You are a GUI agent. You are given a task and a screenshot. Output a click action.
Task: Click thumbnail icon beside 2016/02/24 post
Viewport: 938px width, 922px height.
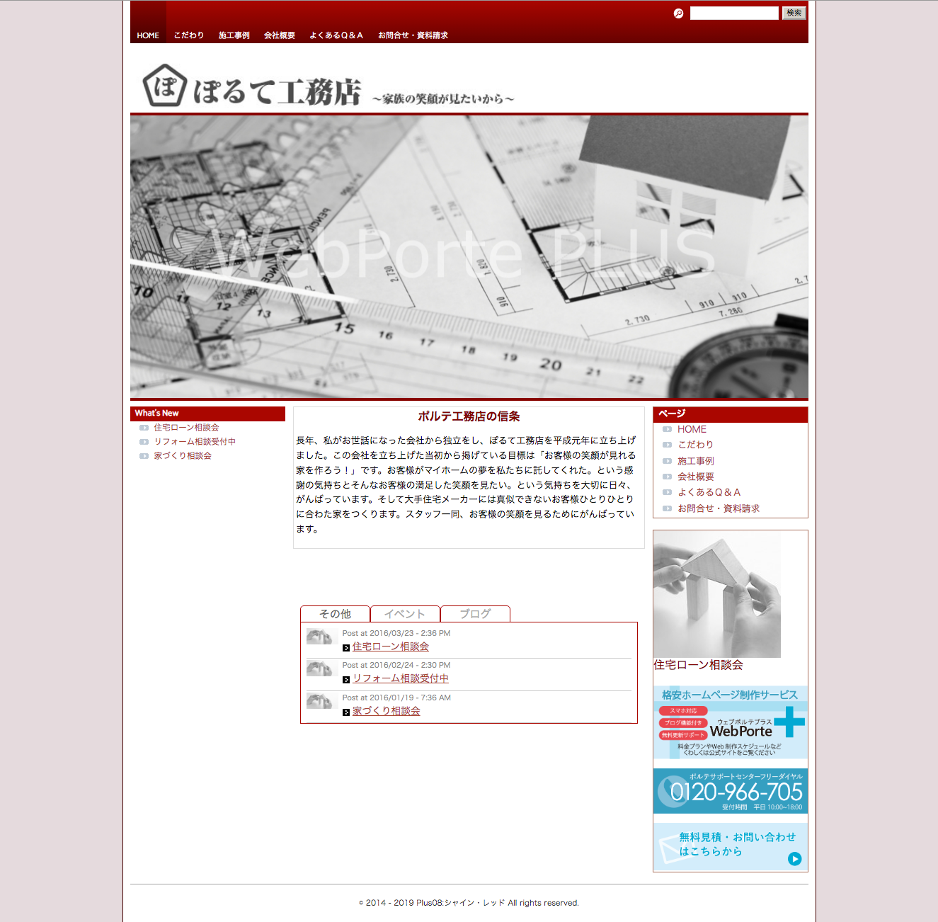point(319,669)
